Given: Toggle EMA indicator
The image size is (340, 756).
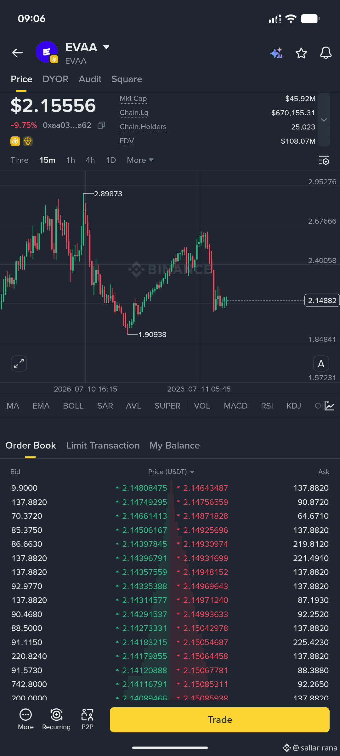Looking at the screenshot, I should (x=41, y=406).
